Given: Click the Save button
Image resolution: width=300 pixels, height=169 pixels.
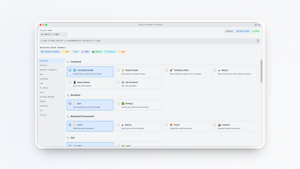Looking at the screenshot, I should coord(256,31).
